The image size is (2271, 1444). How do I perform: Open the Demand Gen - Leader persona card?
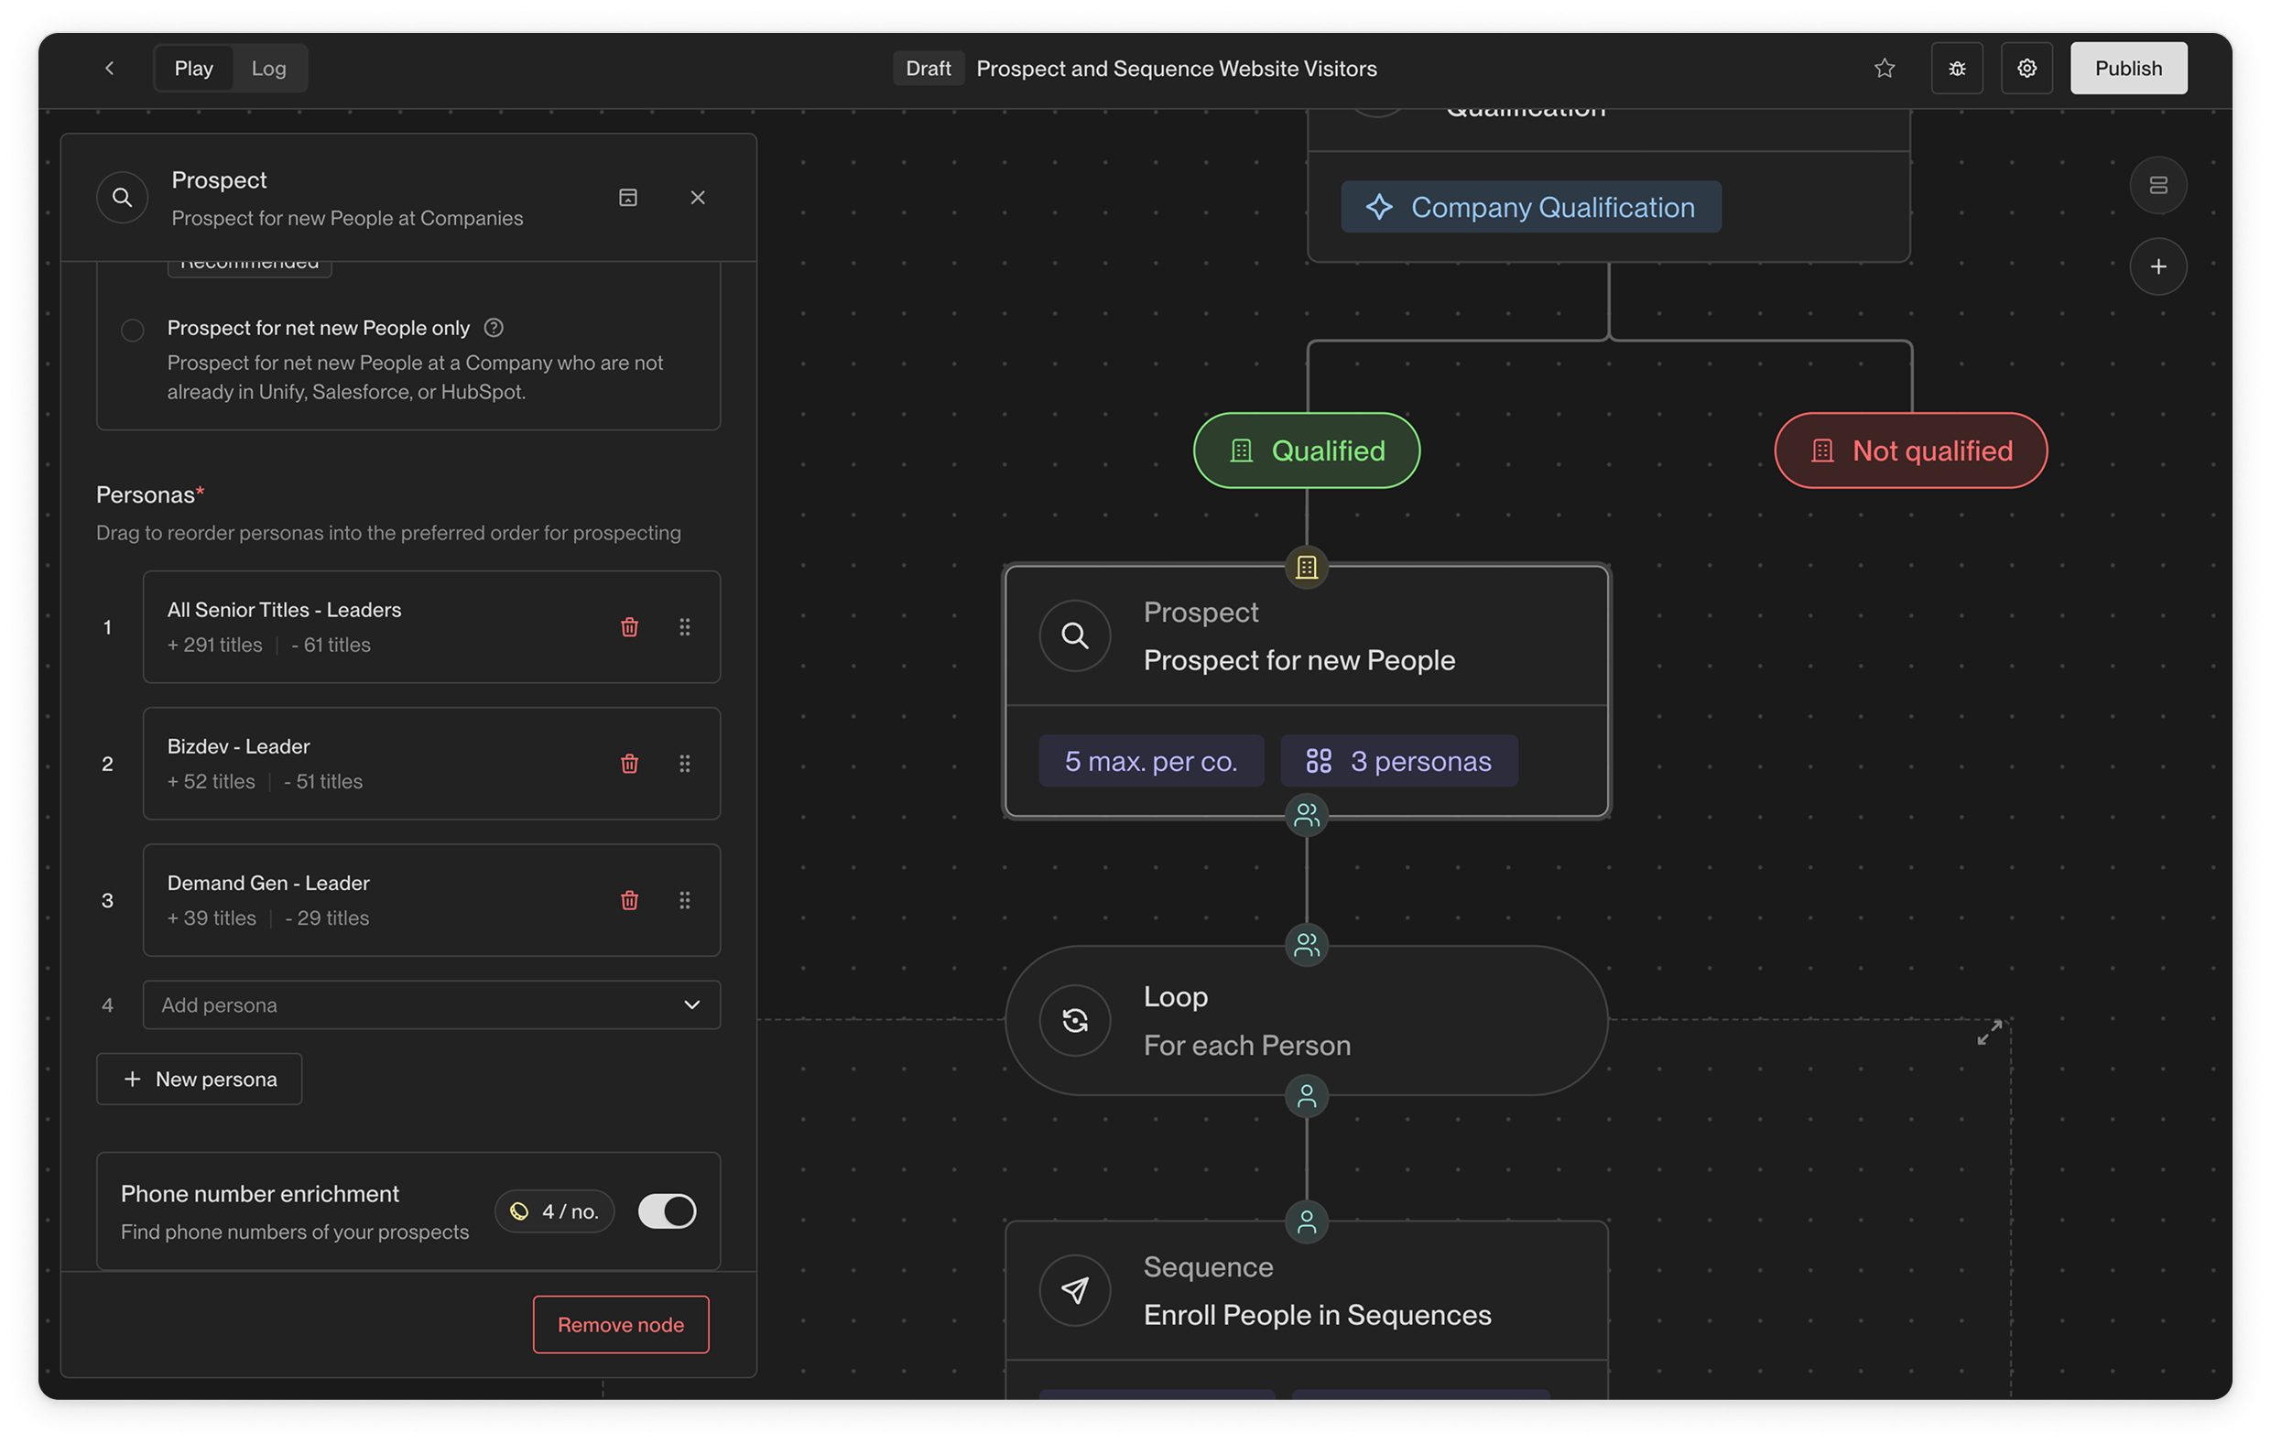coord(431,901)
